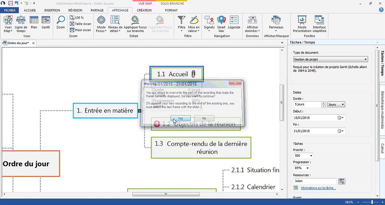This screenshot has width=385, height=205.
Task: Apply focus on branch
Action: click(135, 24)
